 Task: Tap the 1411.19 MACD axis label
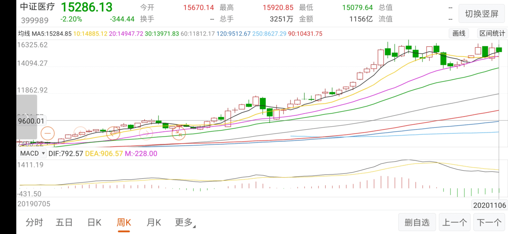coord(31,165)
